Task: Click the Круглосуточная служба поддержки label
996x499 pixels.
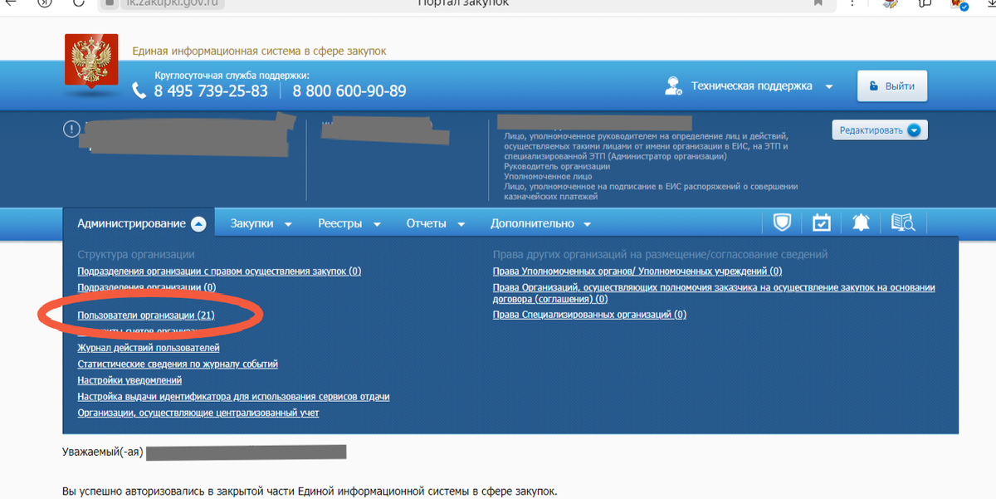Action: [232, 75]
